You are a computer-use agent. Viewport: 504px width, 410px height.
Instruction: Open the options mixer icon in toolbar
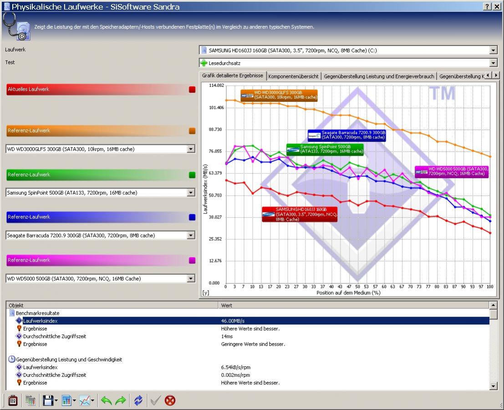pos(13,400)
